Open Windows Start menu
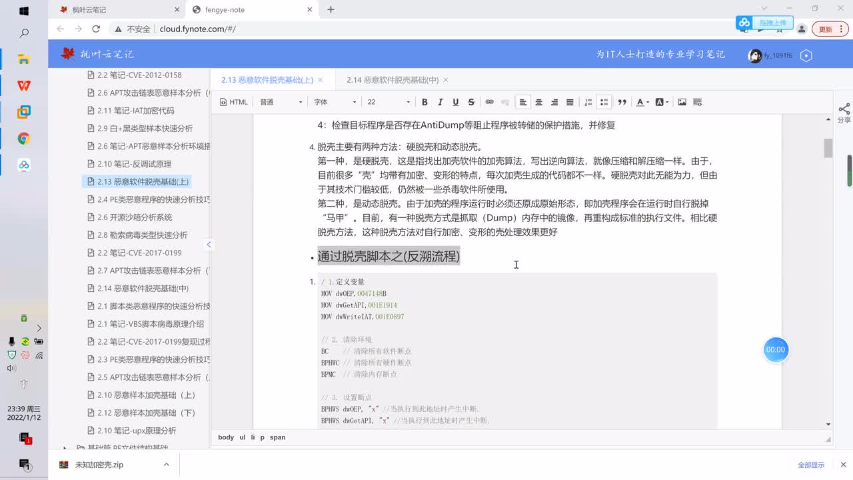The width and height of the screenshot is (853, 480). click(24, 11)
